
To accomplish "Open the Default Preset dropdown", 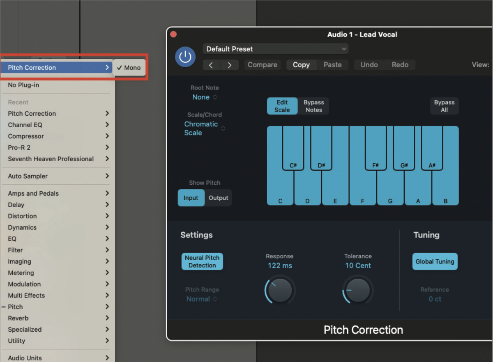I will click(275, 49).
